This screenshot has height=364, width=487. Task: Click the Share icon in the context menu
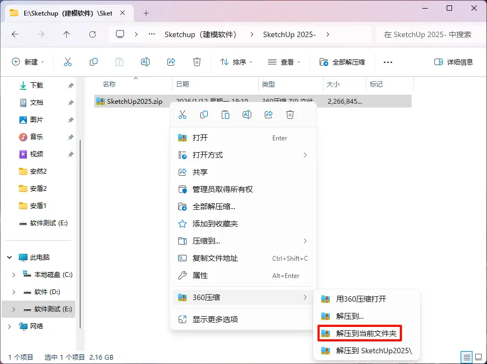(269, 115)
